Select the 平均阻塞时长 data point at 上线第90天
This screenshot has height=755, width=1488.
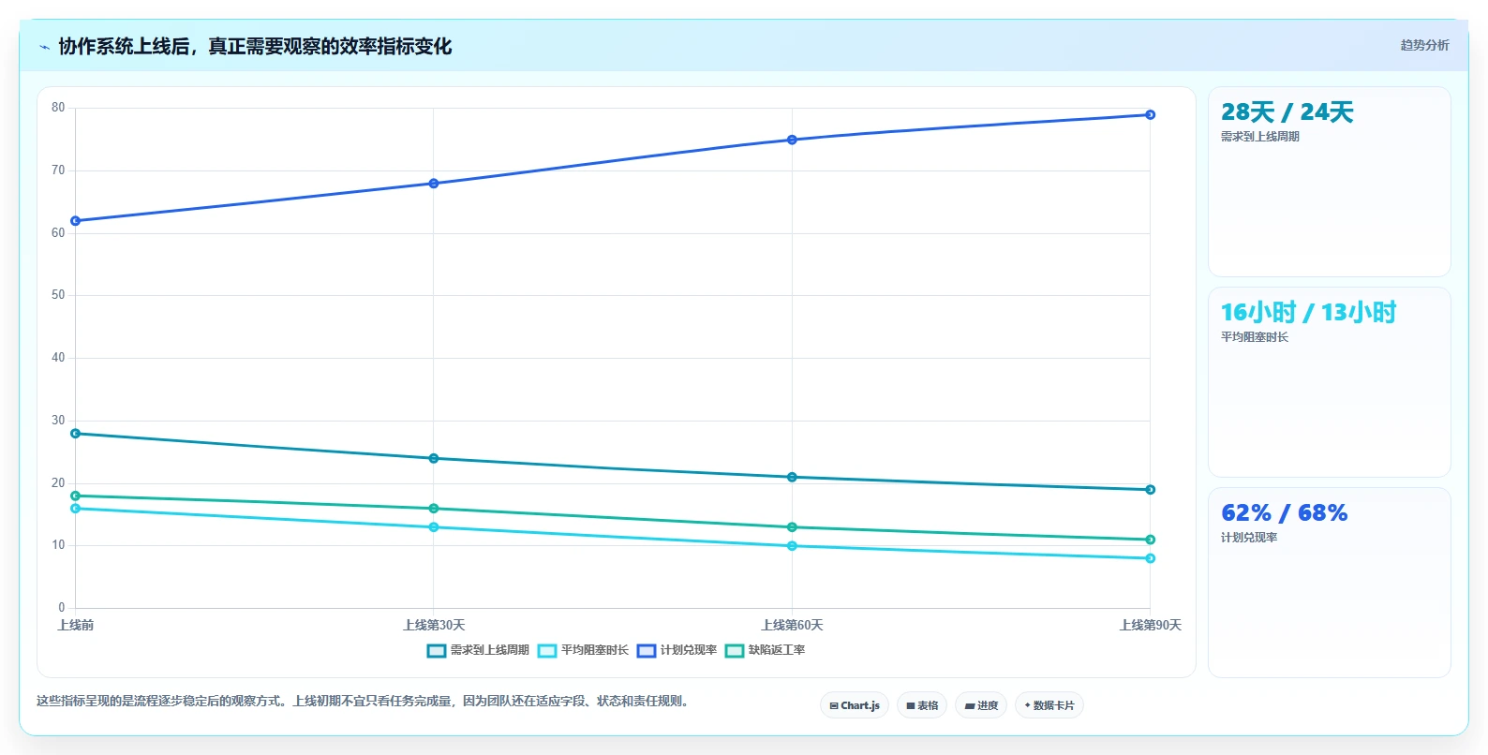point(1151,558)
